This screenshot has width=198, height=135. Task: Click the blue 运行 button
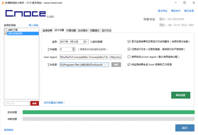pos(185,128)
